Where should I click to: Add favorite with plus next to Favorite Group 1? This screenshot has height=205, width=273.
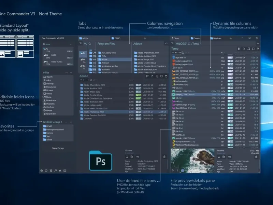tap(71, 122)
